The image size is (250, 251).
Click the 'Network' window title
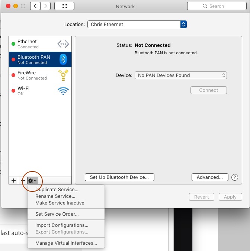(x=125, y=6)
